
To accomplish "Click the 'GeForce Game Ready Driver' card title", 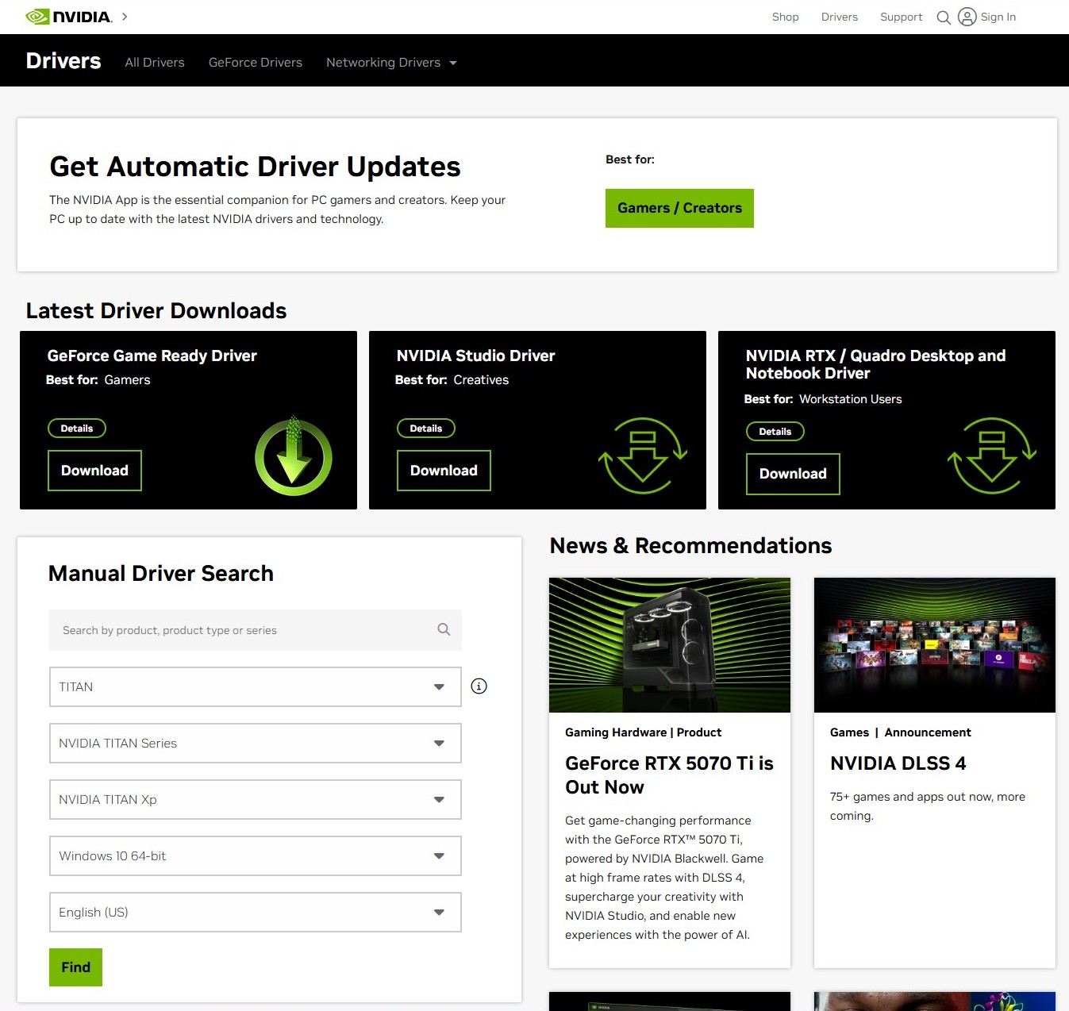I will [x=152, y=356].
